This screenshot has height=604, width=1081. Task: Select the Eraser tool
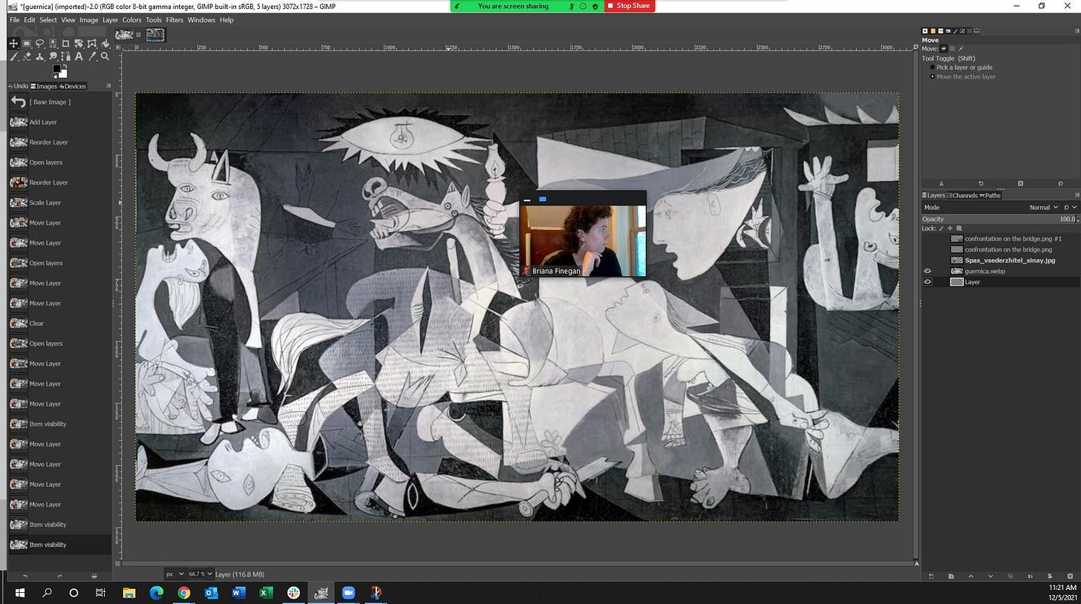(x=27, y=56)
